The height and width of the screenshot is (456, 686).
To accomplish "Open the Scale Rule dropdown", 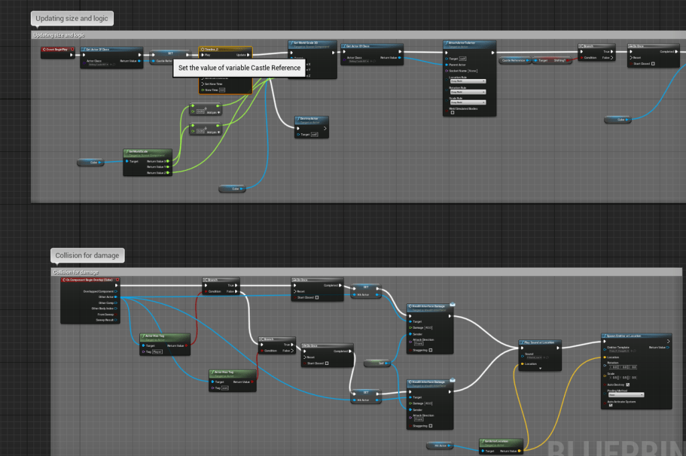I will (x=466, y=102).
